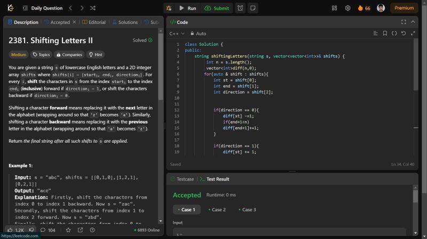427x239 pixels.
Task: Like the problem with thumbs up
Action: (x=10, y=230)
